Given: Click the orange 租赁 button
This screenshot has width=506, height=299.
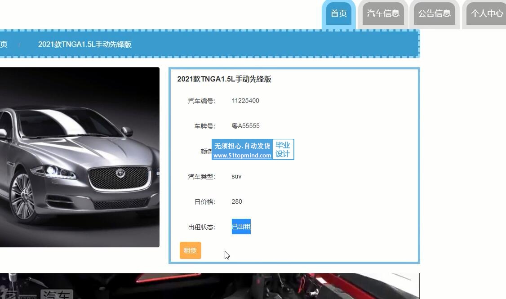Looking at the screenshot, I should pos(191,250).
